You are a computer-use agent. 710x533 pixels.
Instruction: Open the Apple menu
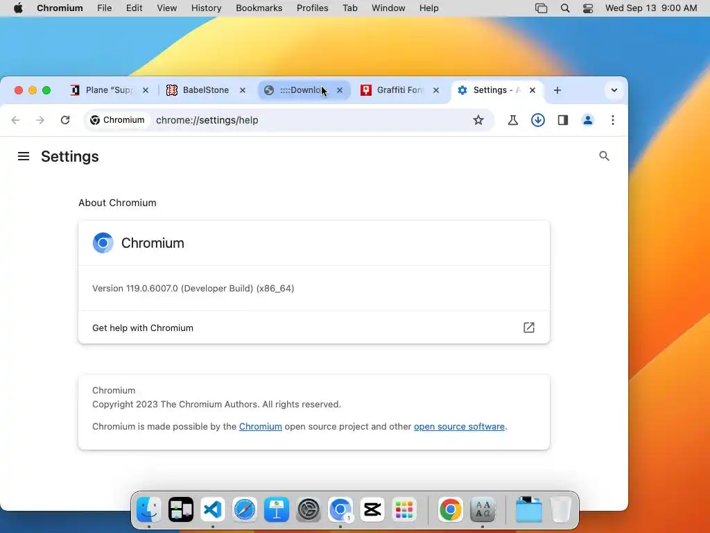(x=18, y=8)
